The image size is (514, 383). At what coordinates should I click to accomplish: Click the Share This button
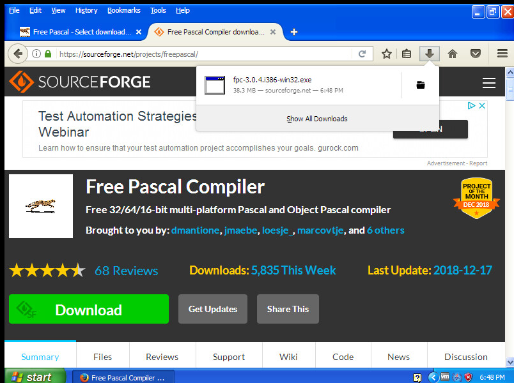pyautogui.click(x=288, y=309)
